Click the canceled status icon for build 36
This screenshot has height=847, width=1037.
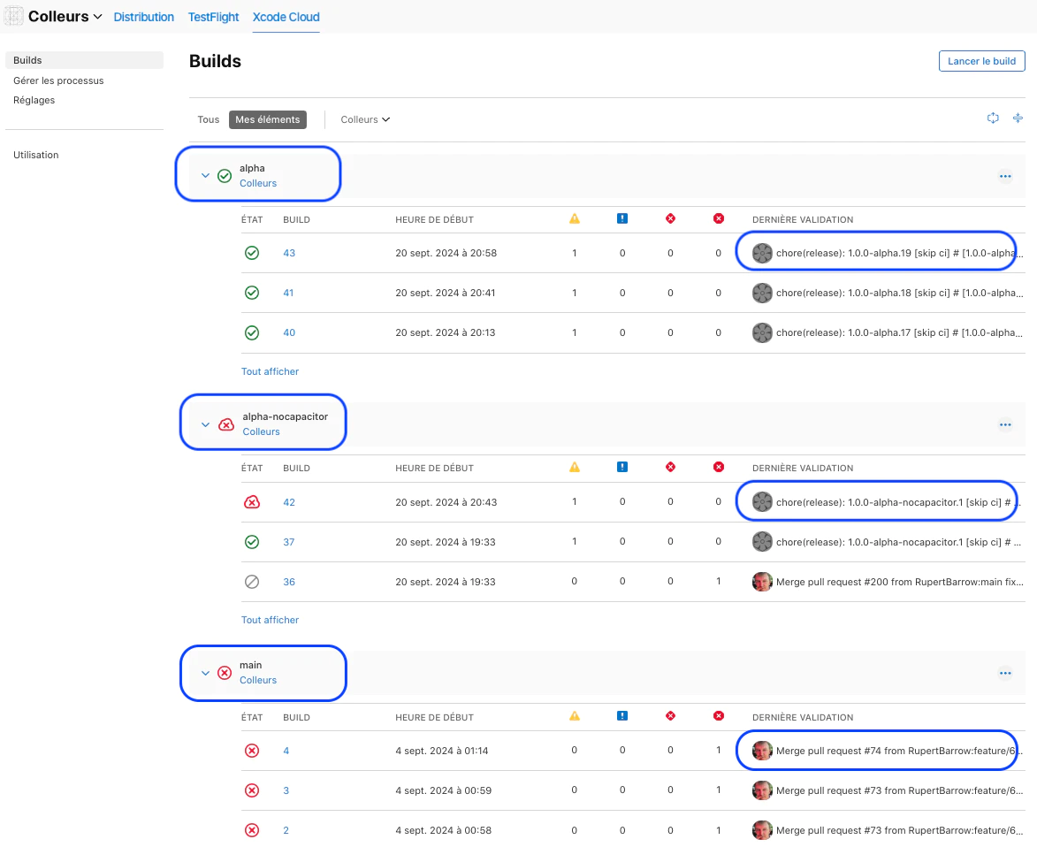pos(252,582)
